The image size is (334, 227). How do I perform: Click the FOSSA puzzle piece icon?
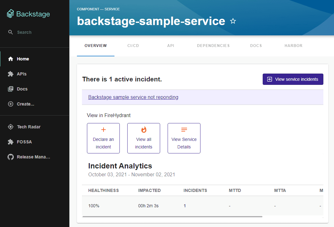tap(11, 142)
